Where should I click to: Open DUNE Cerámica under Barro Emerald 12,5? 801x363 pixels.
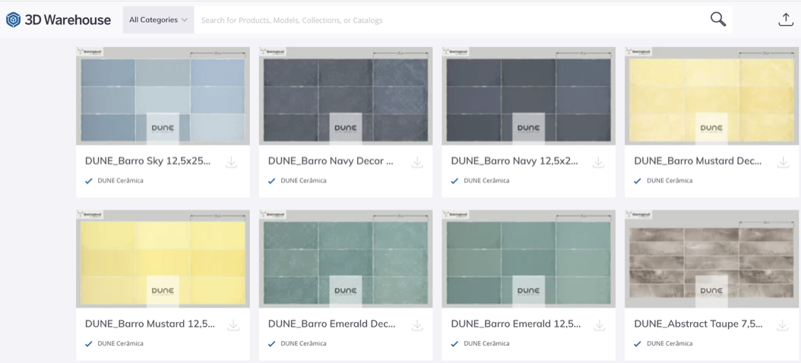pyautogui.click(x=486, y=343)
